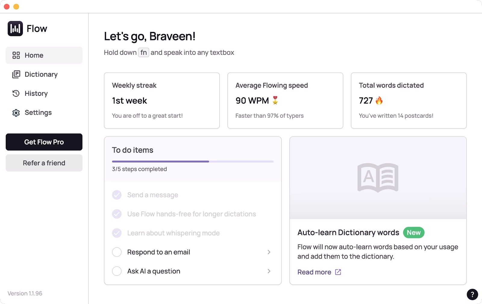
Task: Expand the Ask AI a question step
Action: (269, 271)
